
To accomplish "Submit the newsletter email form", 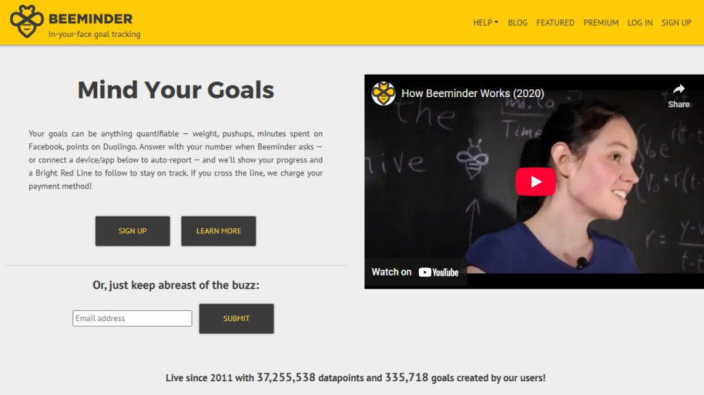I will point(236,318).
